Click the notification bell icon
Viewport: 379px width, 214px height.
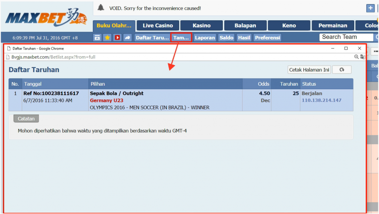tap(101, 8)
